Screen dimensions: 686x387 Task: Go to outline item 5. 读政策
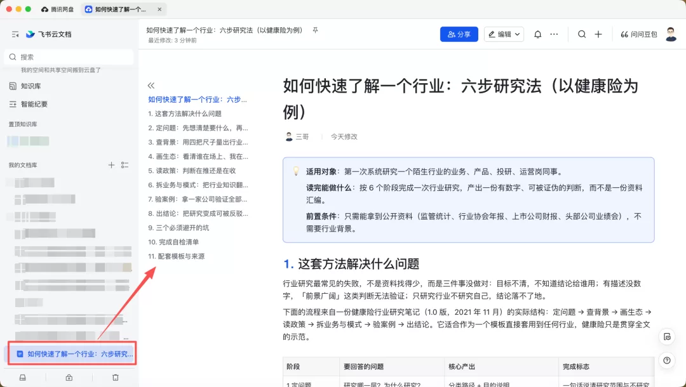coord(192,171)
